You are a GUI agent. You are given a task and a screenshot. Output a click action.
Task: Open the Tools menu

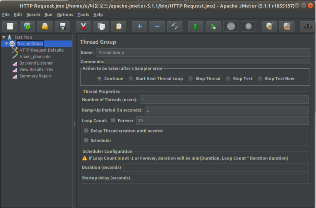pyautogui.click(x=83, y=15)
